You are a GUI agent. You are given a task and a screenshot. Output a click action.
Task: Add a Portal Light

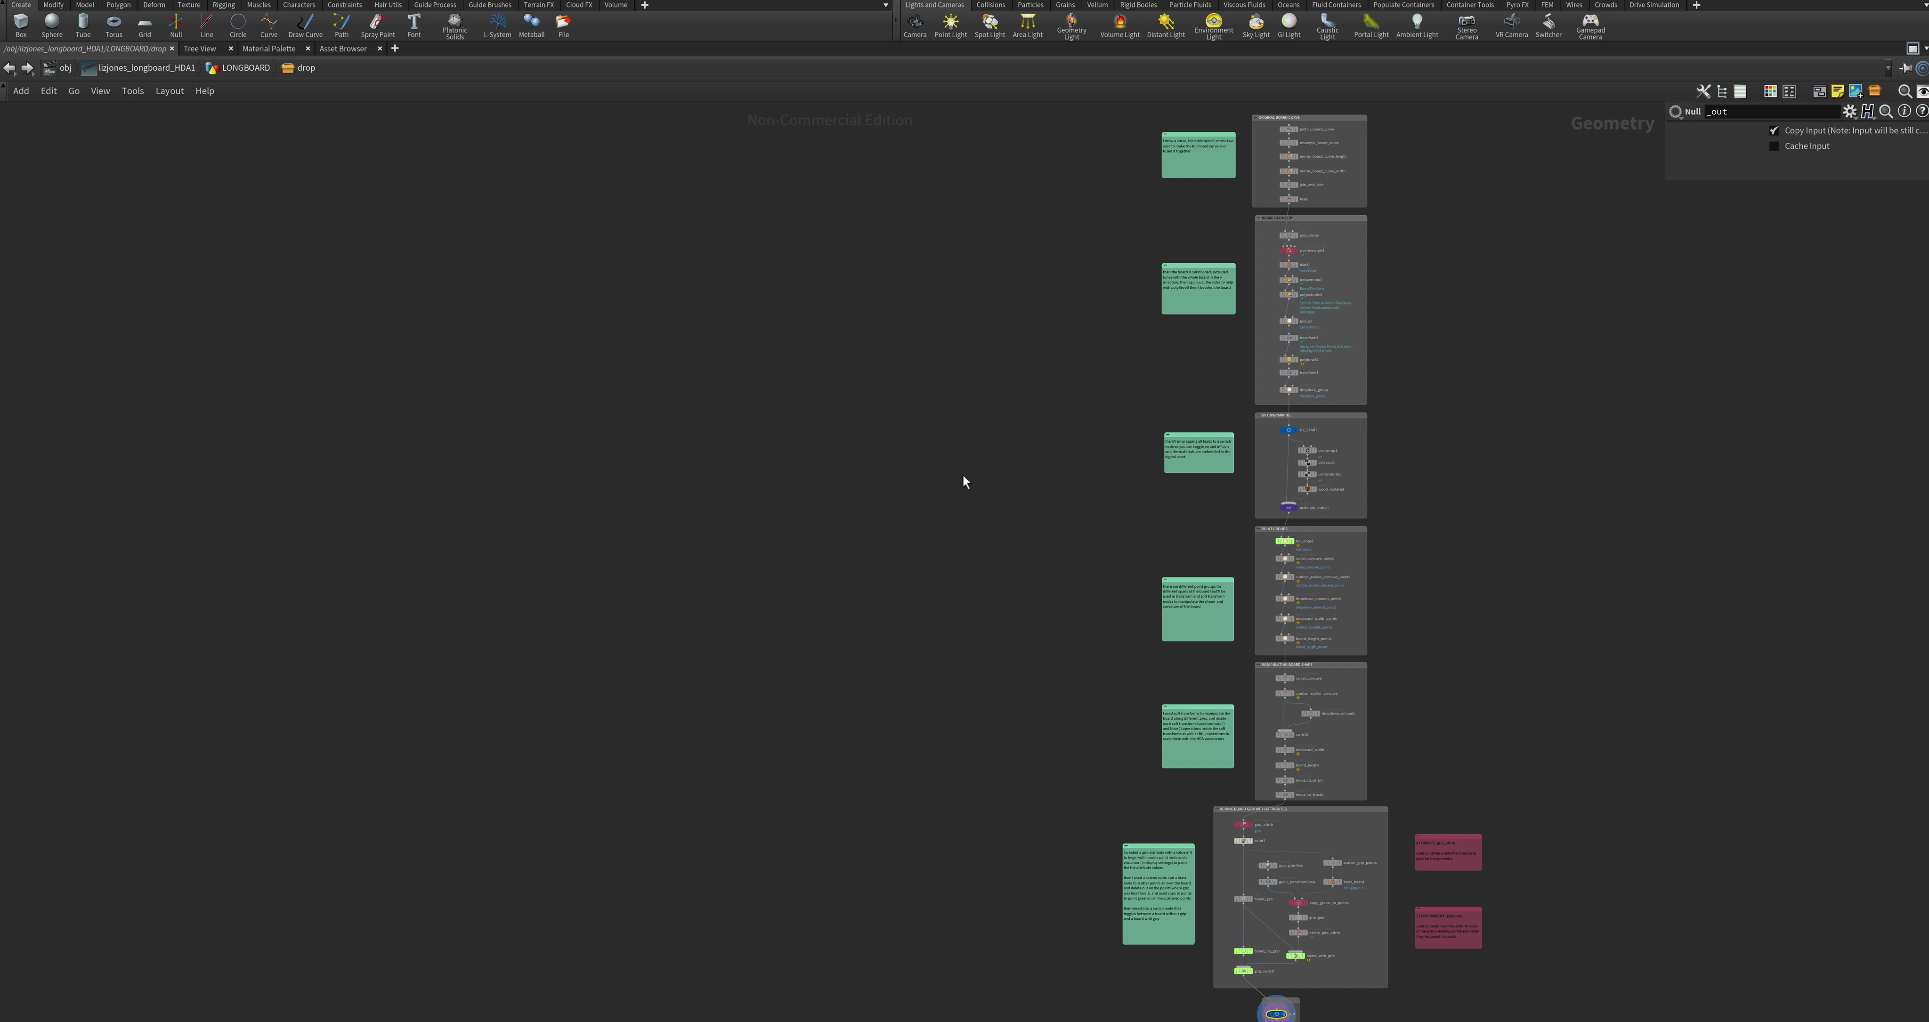[1371, 25]
